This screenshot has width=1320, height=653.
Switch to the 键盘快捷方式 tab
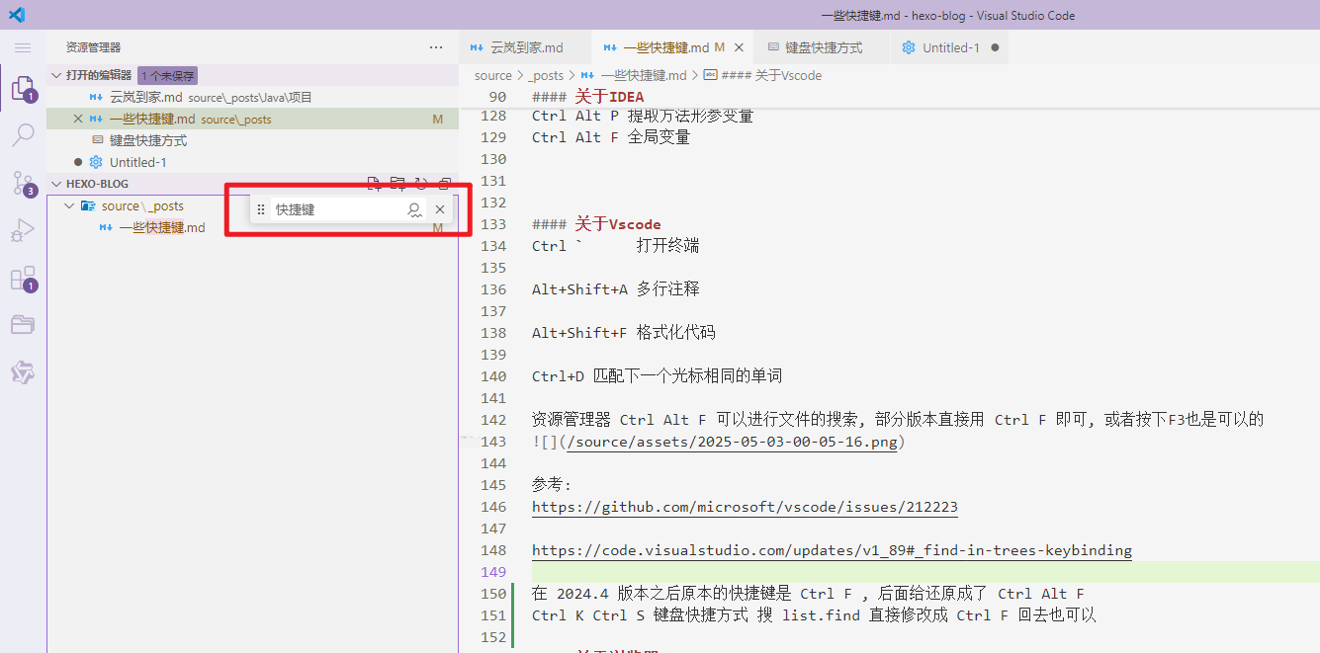[x=823, y=47]
